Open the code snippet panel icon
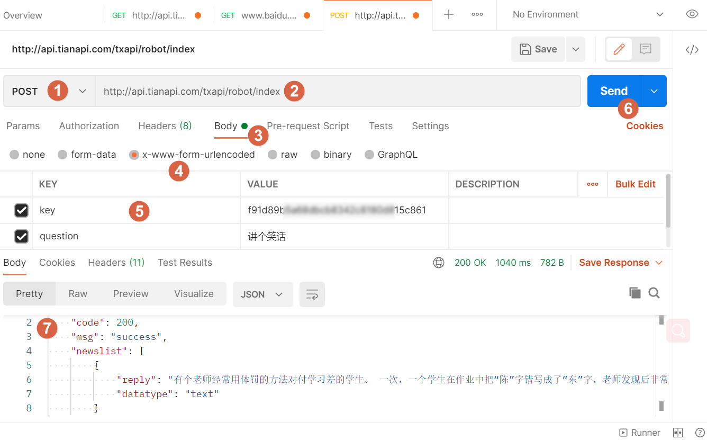Viewport: 707px width, 440px height. click(x=692, y=50)
